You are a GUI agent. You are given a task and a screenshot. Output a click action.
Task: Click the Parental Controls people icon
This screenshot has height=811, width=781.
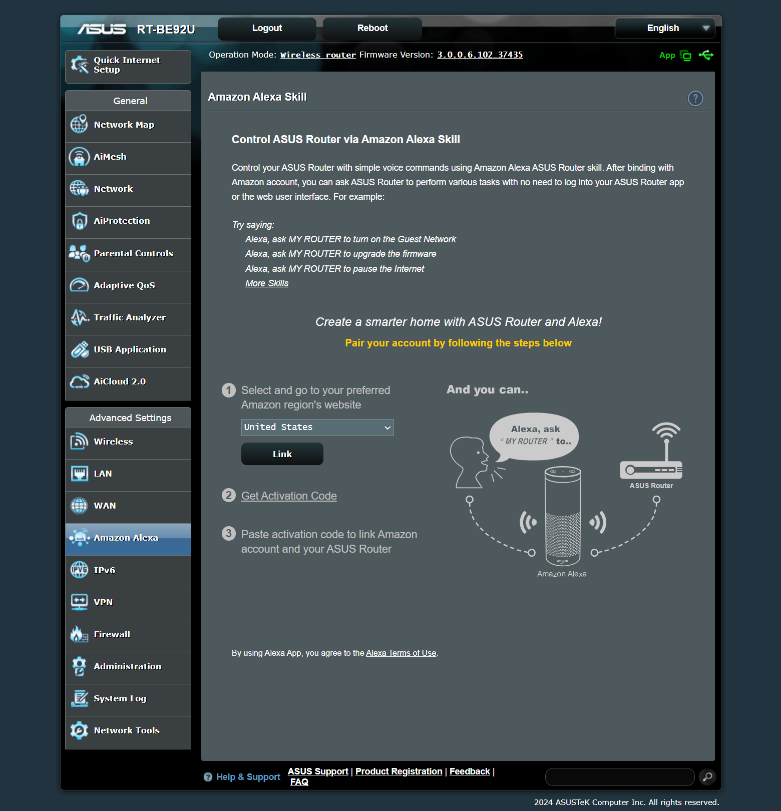coord(79,253)
